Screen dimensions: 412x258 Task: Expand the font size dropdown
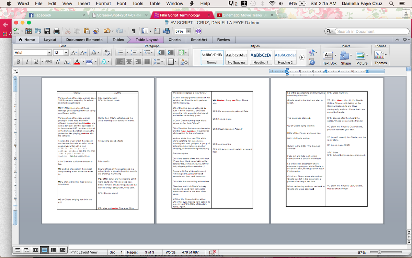[x=66, y=53]
